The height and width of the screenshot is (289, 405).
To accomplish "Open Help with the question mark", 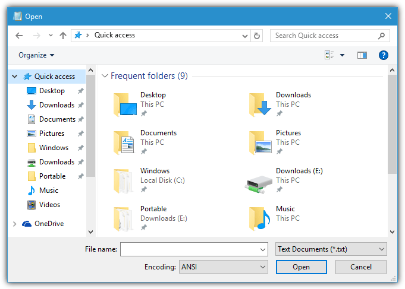I will 384,55.
